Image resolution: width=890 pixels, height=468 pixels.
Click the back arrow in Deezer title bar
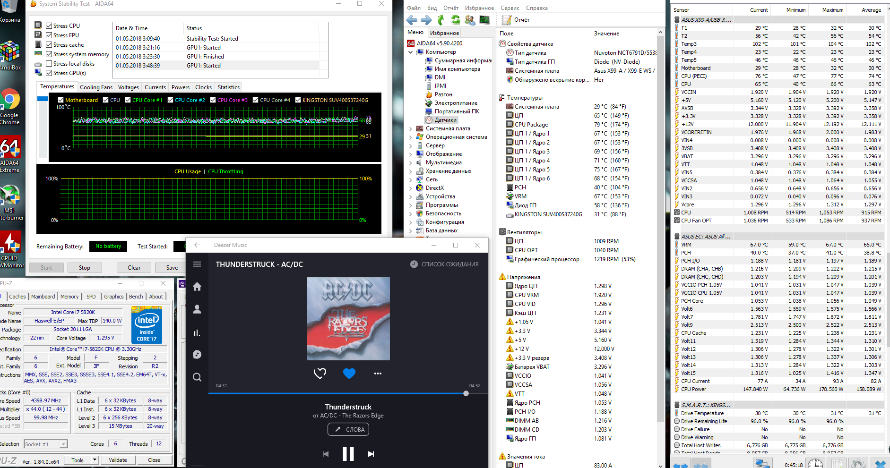(197, 245)
